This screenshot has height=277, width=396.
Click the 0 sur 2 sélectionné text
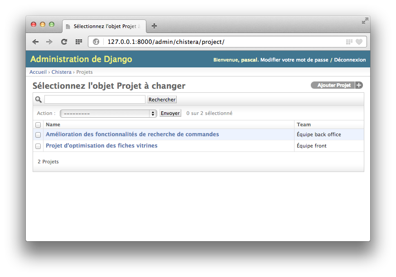tap(209, 113)
